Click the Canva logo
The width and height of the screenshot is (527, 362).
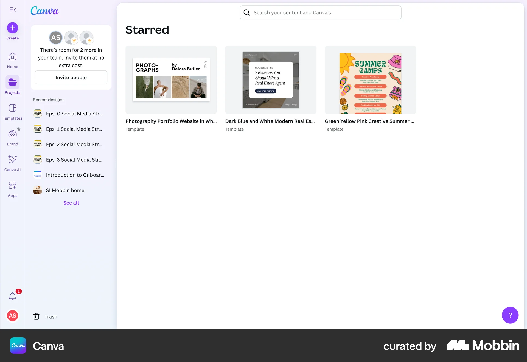44,11
